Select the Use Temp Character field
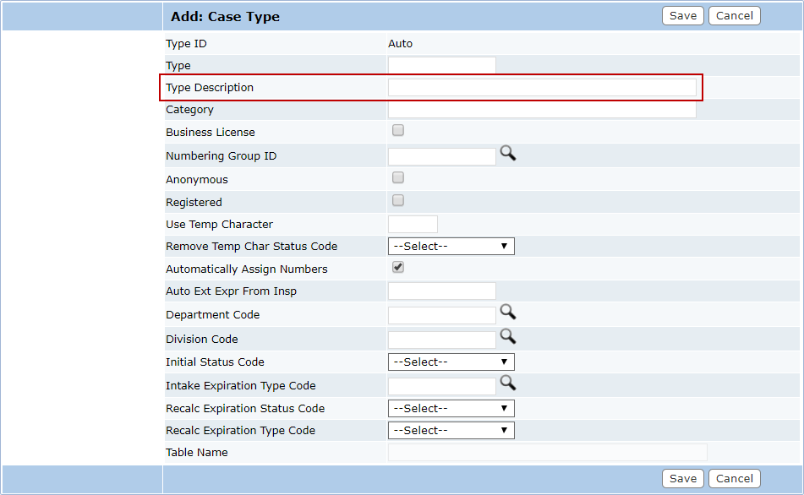Screen dimensions: 804x495 [413, 225]
